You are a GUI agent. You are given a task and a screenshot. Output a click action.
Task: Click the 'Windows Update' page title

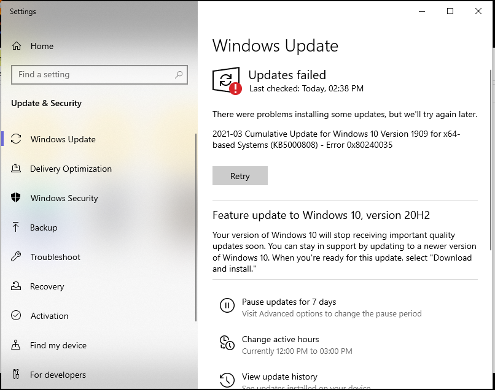coord(275,46)
